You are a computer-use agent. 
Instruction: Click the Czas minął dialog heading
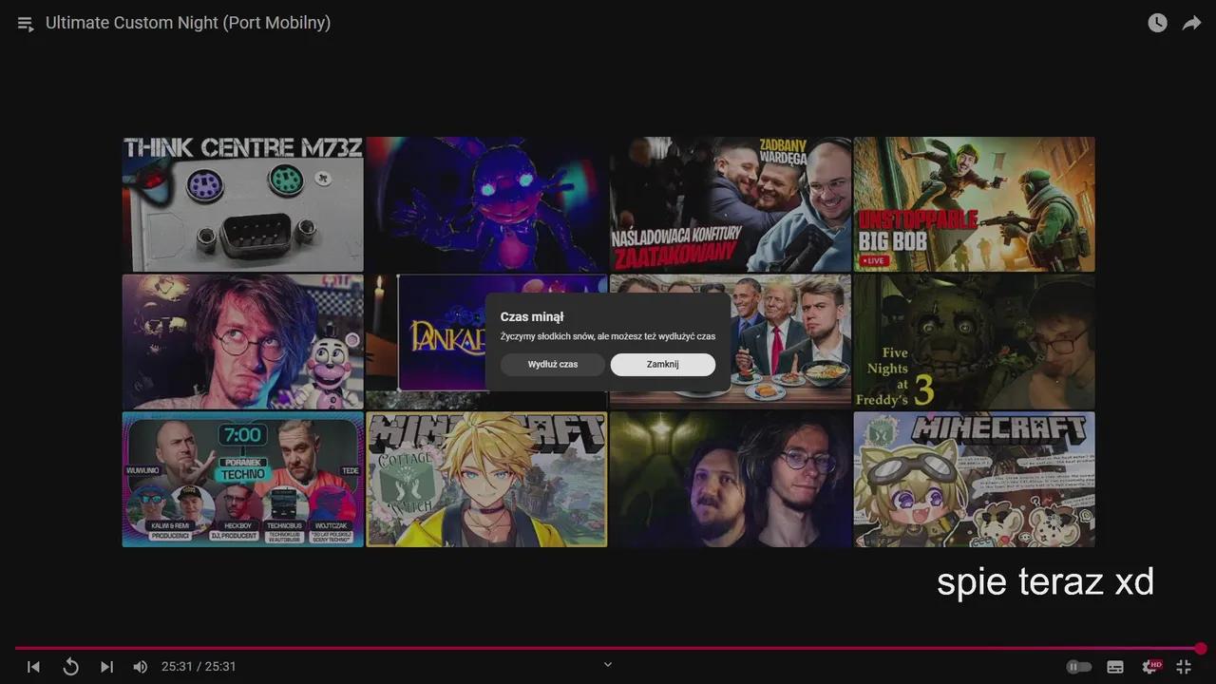[x=532, y=317]
